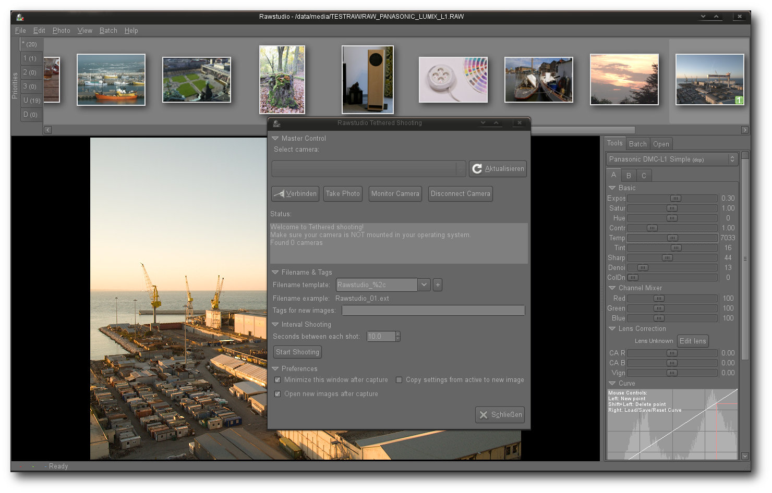
Task: Select priority U (19) filter tab
Action: coord(31,101)
